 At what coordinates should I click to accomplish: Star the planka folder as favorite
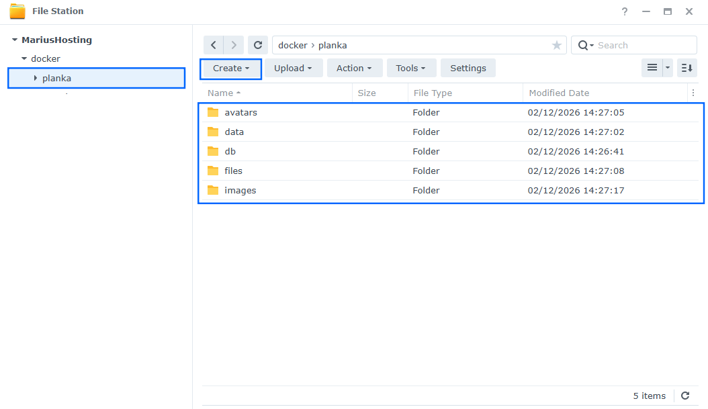(x=556, y=45)
